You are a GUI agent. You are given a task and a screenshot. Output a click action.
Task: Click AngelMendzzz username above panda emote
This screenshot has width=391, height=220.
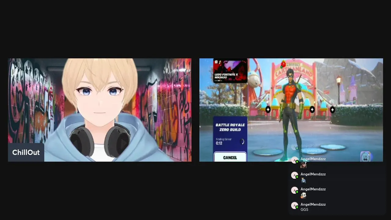pyautogui.click(x=313, y=189)
